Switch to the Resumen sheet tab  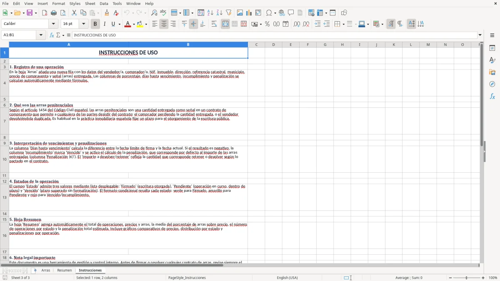pos(65,270)
